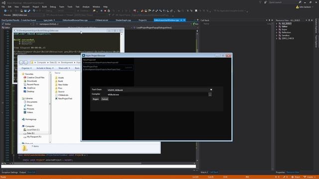Expand the Sandbox node in Resource View

coord(277,35)
